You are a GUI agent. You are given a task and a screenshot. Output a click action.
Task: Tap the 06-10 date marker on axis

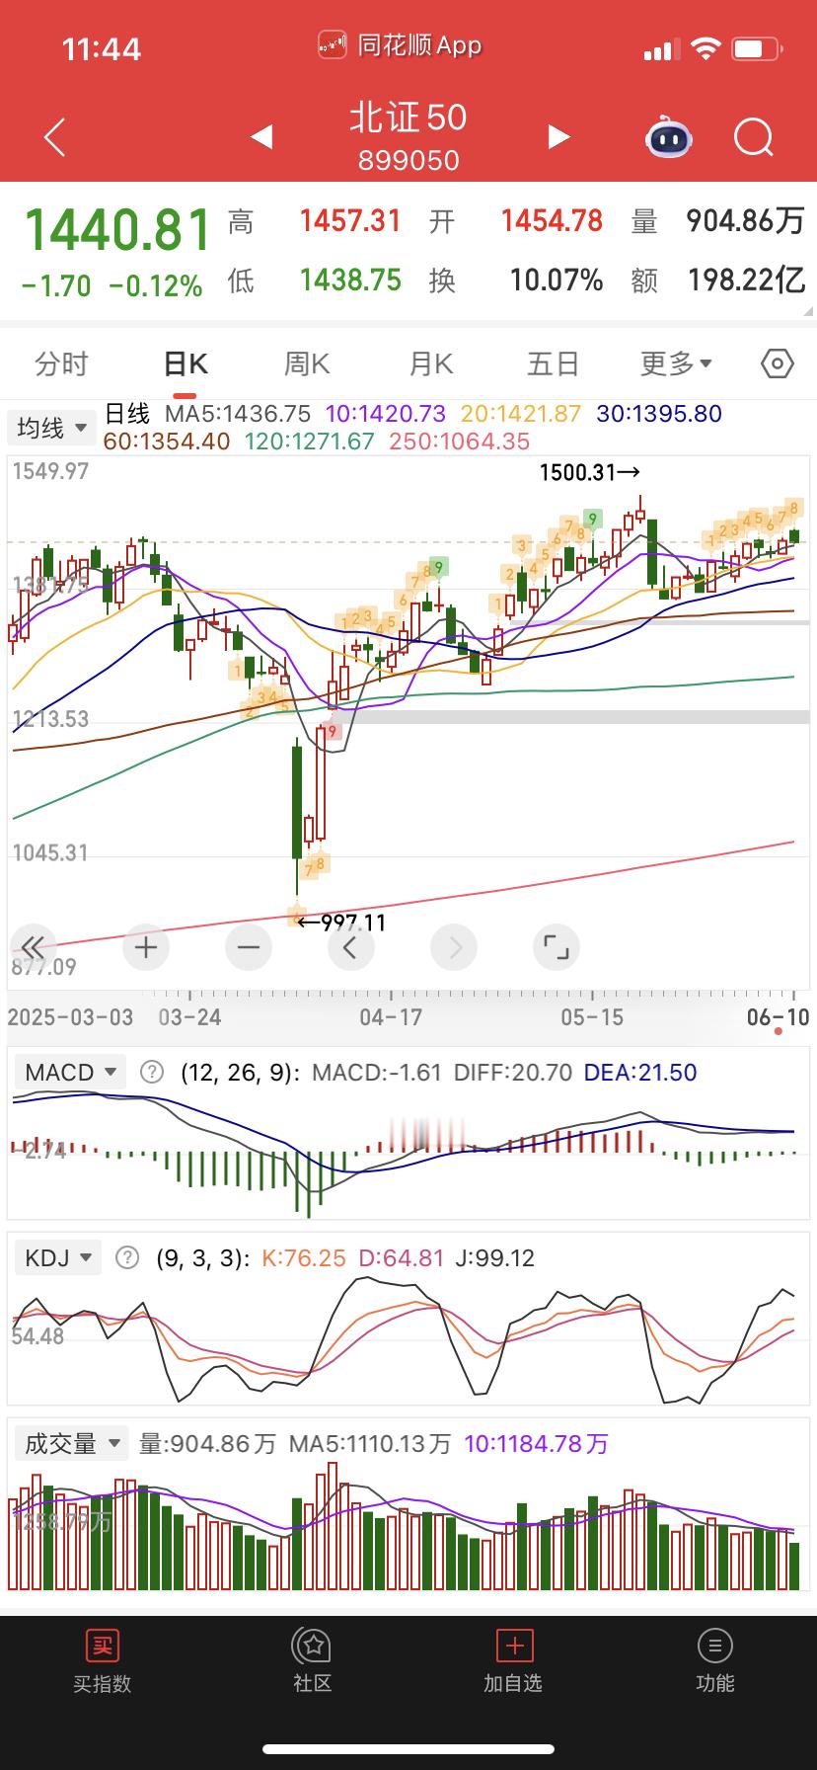click(778, 1016)
